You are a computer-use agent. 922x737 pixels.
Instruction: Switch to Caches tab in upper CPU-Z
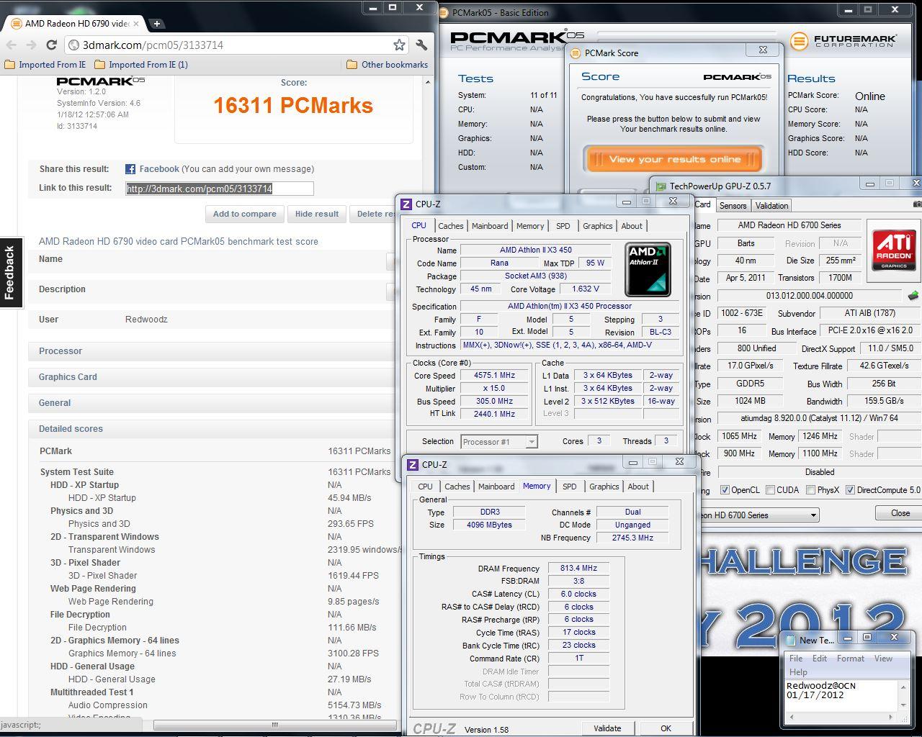tap(451, 226)
